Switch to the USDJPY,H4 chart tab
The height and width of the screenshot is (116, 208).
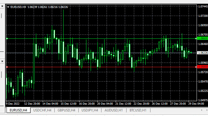tap(90, 110)
